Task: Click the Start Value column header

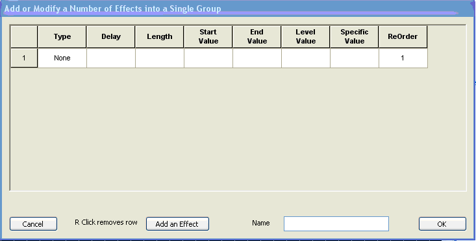Action: coord(208,37)
